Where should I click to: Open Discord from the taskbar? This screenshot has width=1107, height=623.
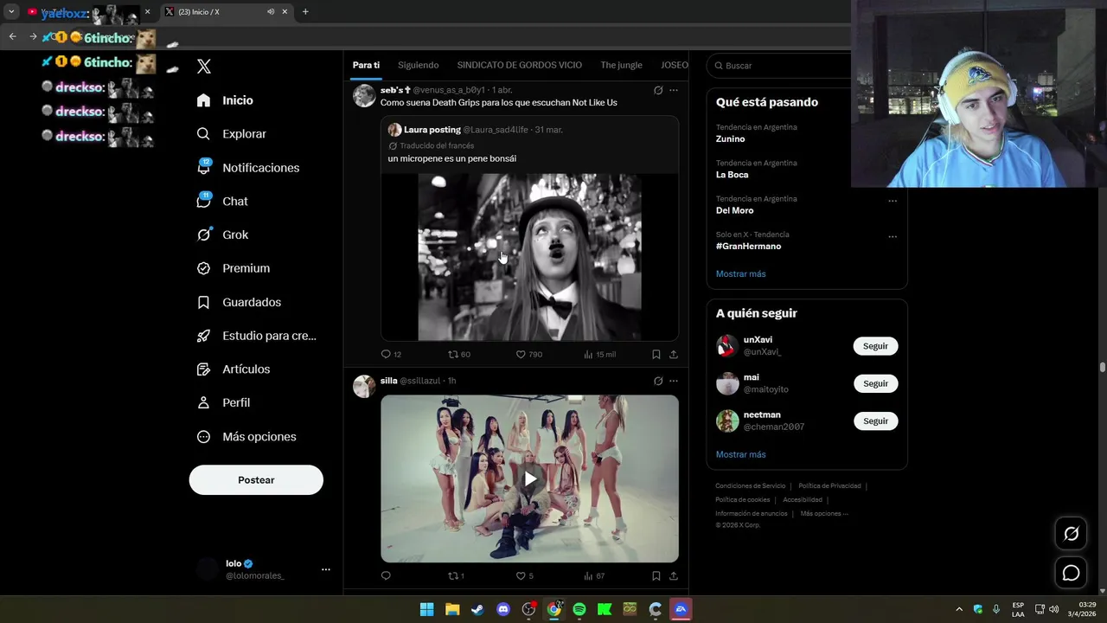503,609
